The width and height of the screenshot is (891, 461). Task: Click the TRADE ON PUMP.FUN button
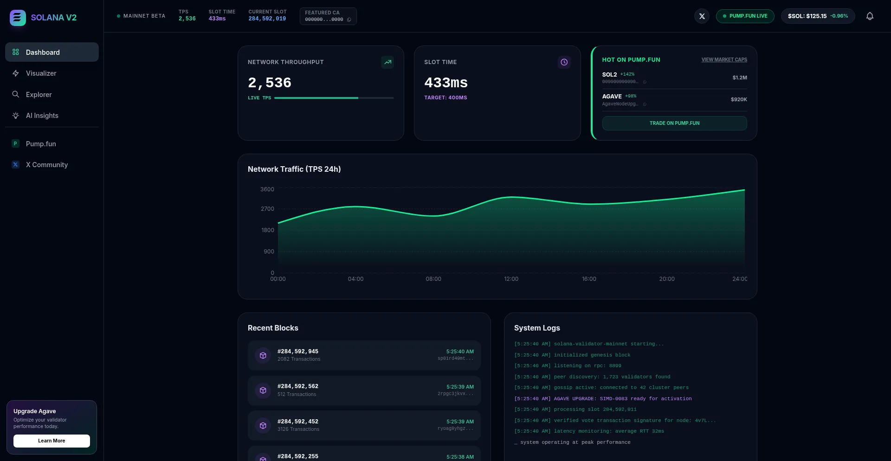coord(674,123)
